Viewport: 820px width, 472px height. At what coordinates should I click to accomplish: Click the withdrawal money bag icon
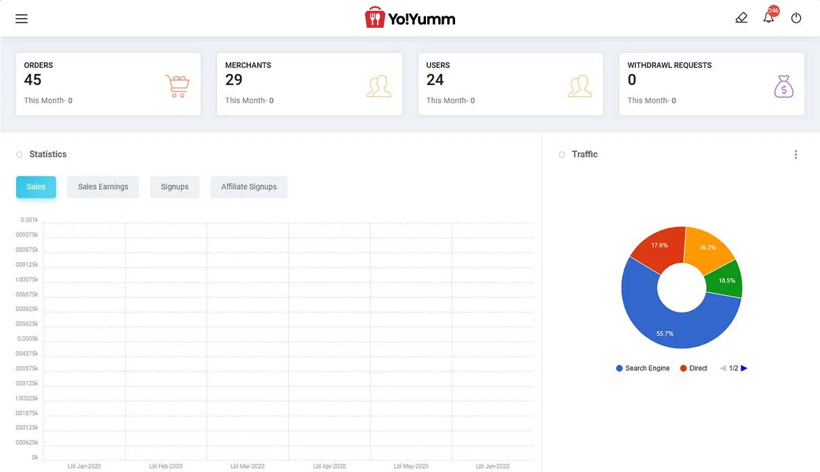pyautogui.click(x=783, y=86)
